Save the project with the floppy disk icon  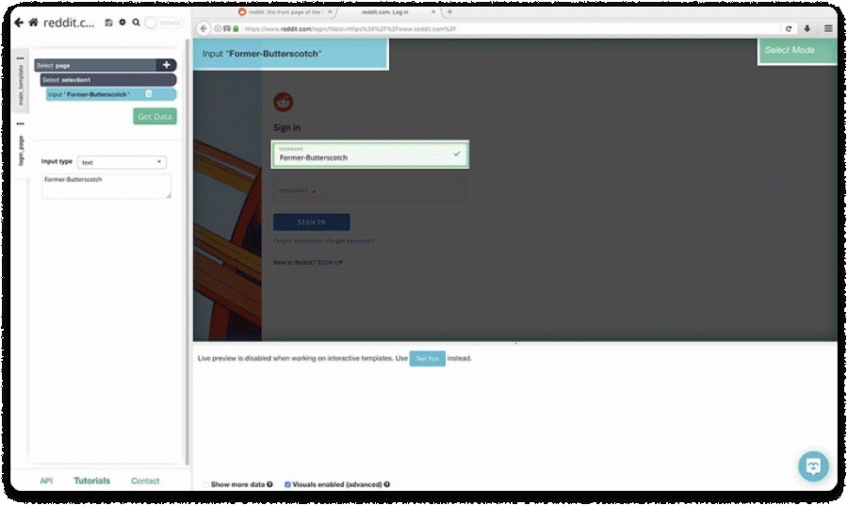tap(108, 23)
